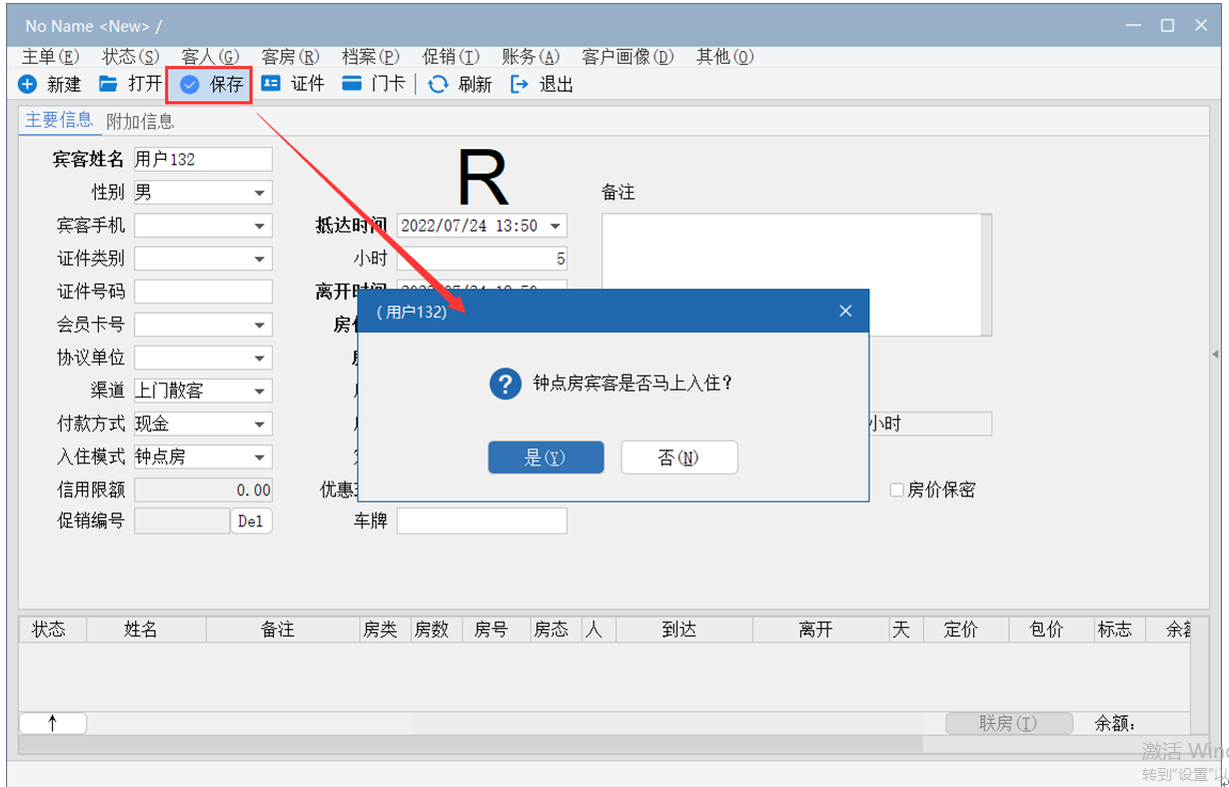Open the 主单(E) menu

click(x=51, y=57)
